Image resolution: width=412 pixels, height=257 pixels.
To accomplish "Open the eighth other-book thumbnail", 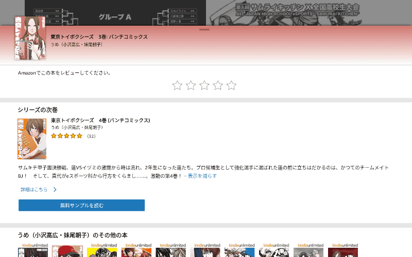I will pyautogui.click(x=274, y=250).
